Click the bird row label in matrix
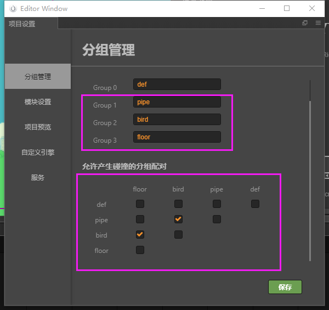This screenshot has height=310, width=329. 101,235
